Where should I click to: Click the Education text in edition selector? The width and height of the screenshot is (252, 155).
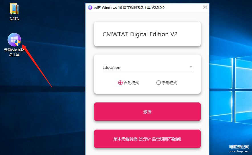(111, 67)
